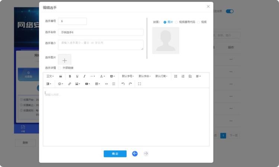Click the undo arrow in editor toolbar
This screenshot has width=279, height=167.
[x=123, y=84]
